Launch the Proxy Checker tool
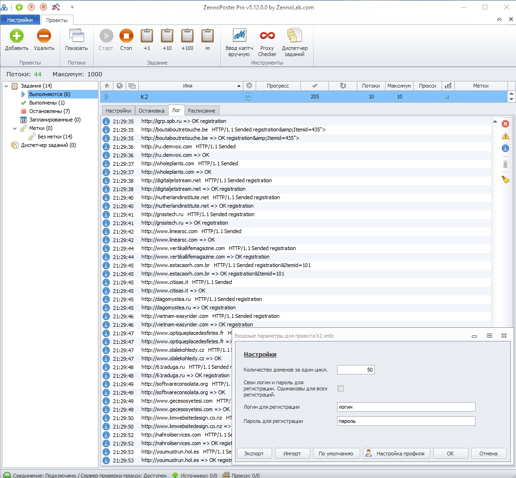The image size is (516, 478). click(x=267, y=42)
